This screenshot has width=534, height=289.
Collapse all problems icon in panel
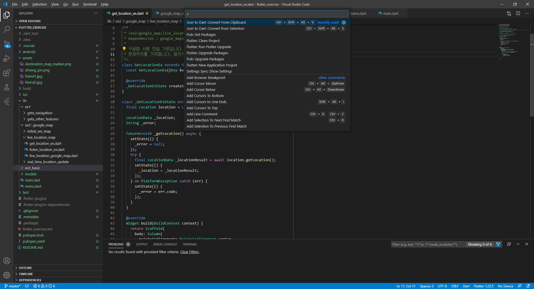pos(509,244)
